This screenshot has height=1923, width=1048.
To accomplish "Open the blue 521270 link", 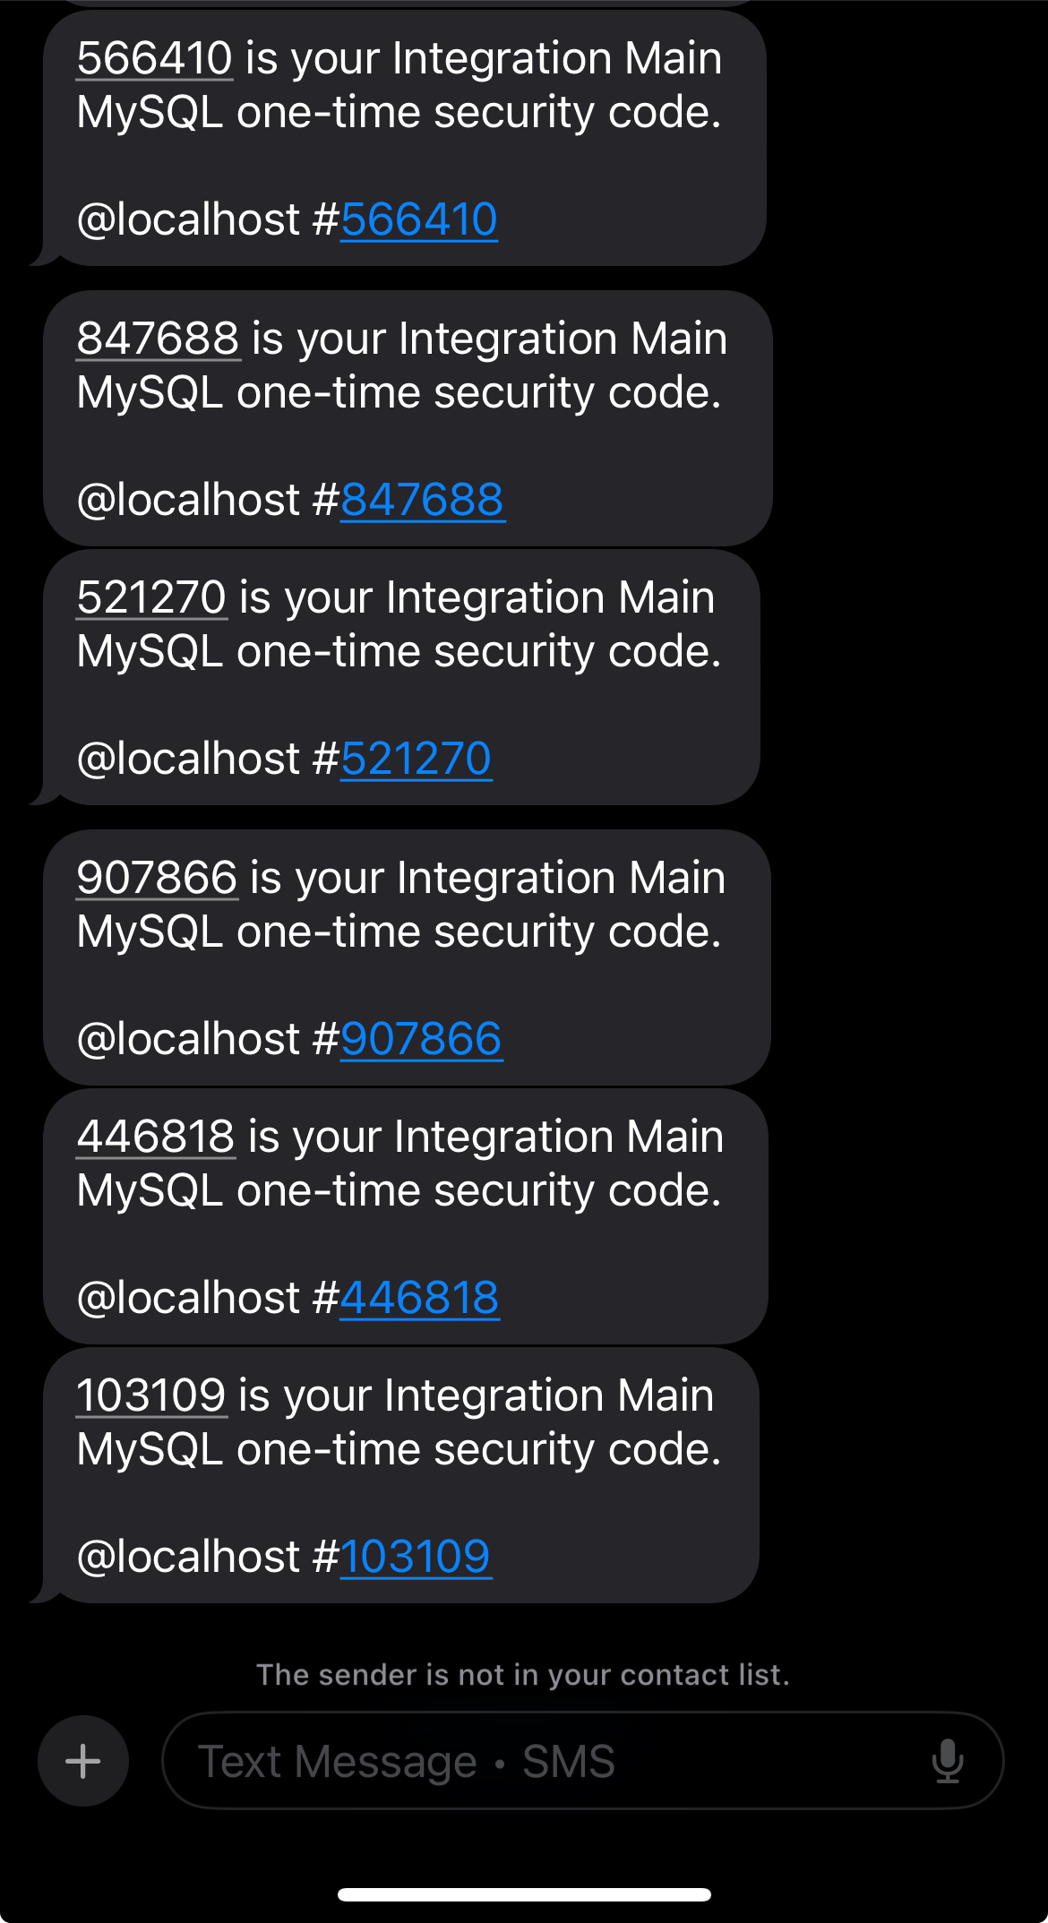I will pos(417,759).
